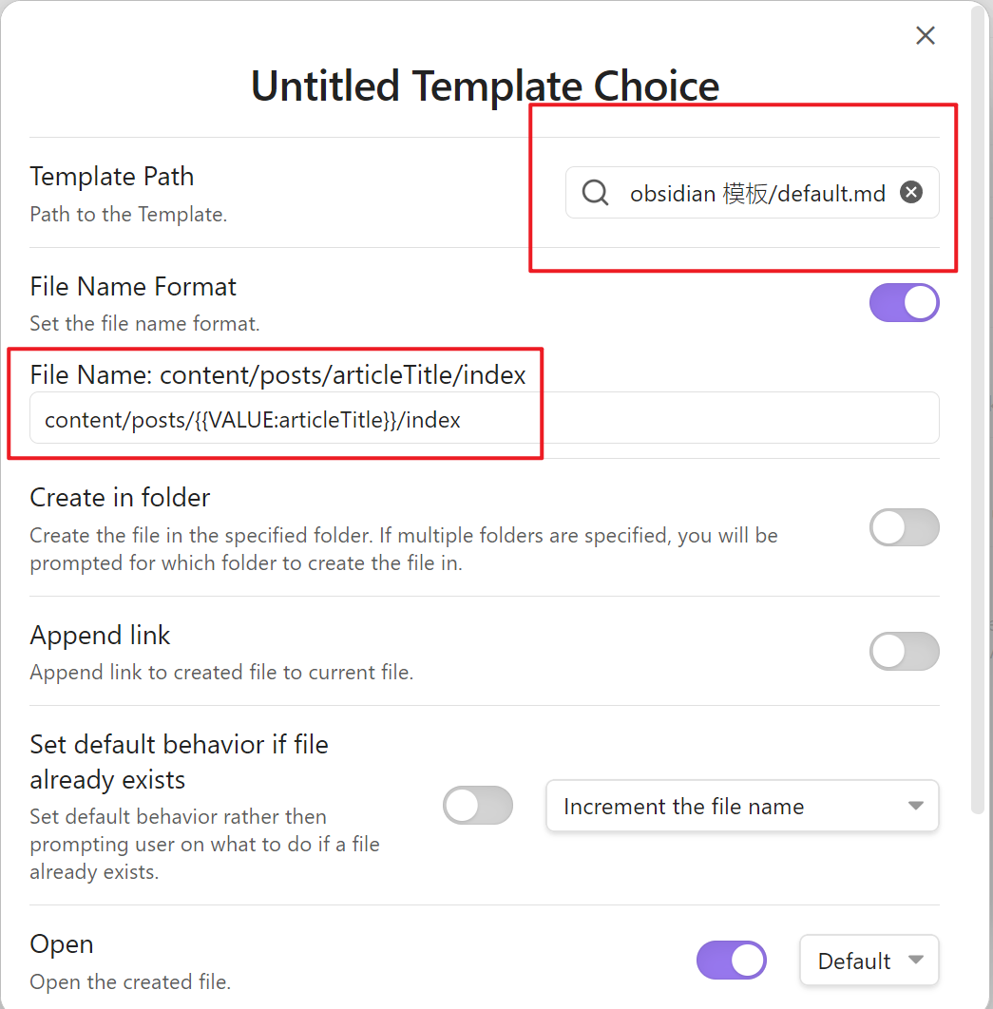Click the Create in folder heading
993x1009 pixels.
coord(121,498)
